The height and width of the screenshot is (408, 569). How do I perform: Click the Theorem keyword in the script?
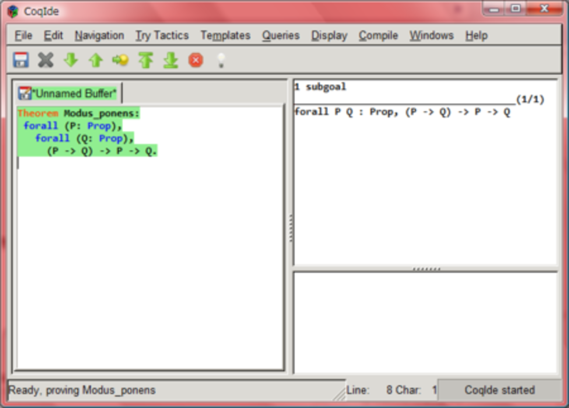38,113
